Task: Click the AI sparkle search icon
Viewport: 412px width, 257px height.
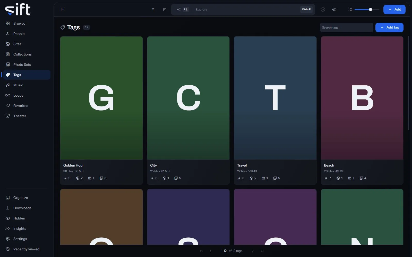Action: pyautogui.click(x=178, y=10)
